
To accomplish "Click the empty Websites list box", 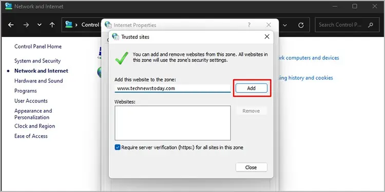I will coord(172,123).
